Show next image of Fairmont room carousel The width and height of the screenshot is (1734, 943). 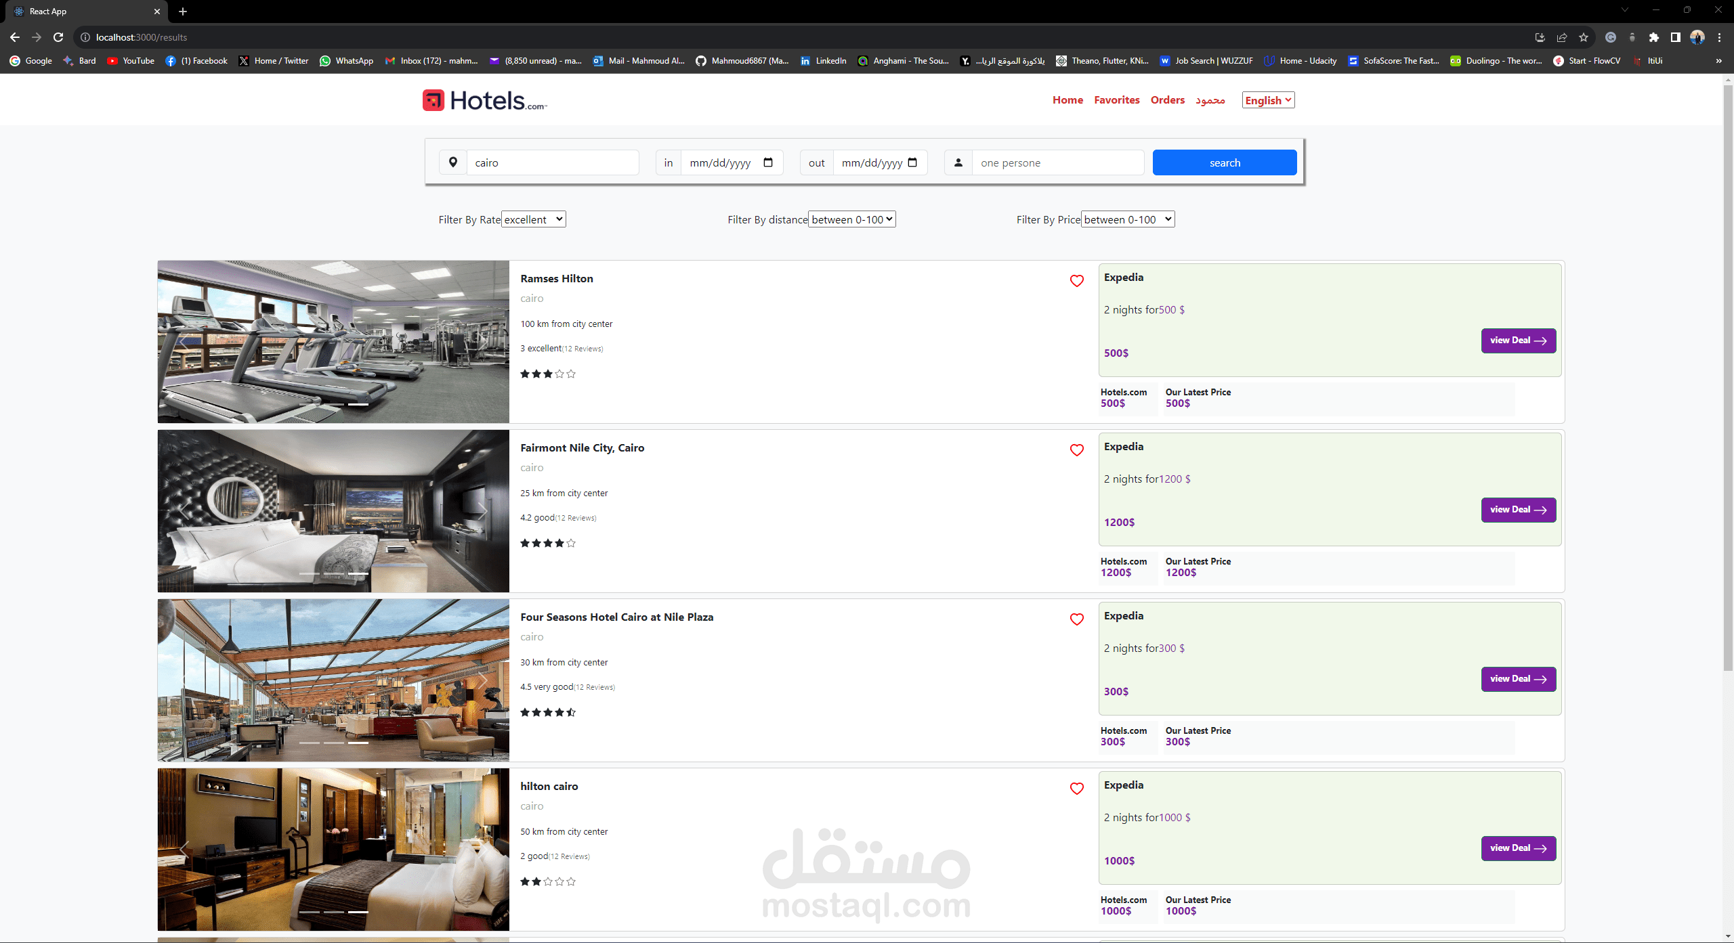[x=482, y=511]
